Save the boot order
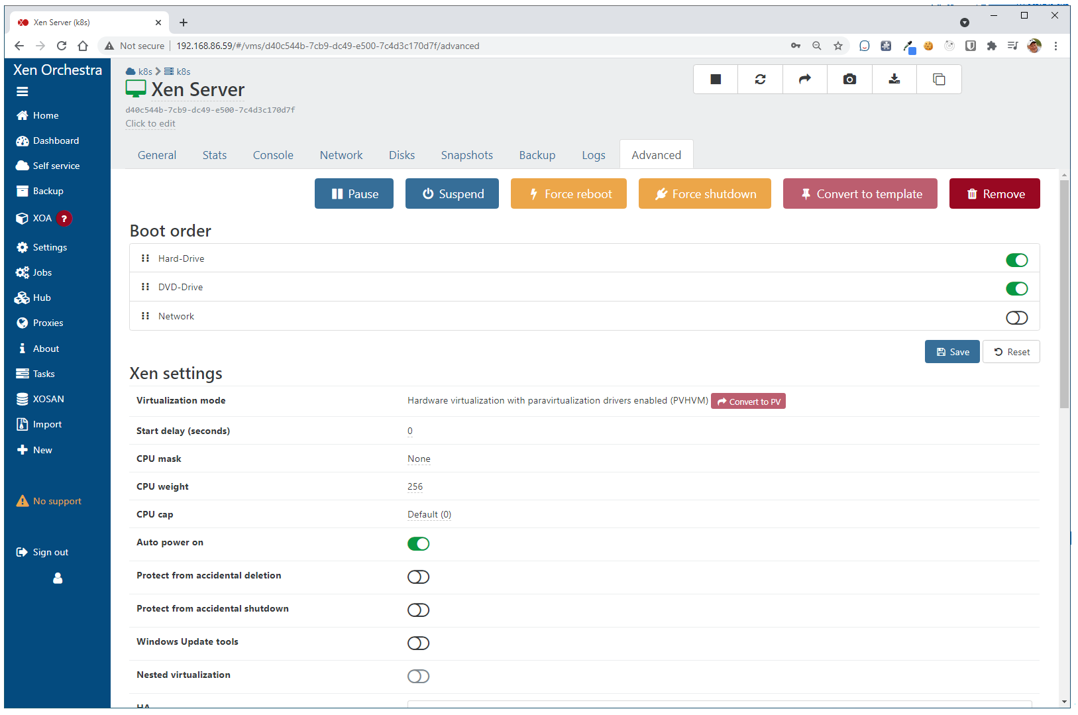 tap(952, 352)
